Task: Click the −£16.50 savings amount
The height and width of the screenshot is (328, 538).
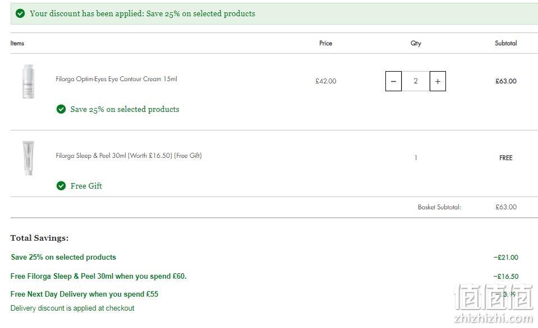Action: (x=506, y=277)
